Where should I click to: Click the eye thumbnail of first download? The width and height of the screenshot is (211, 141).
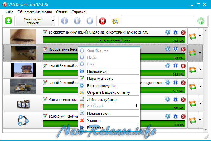coord(23,36)
